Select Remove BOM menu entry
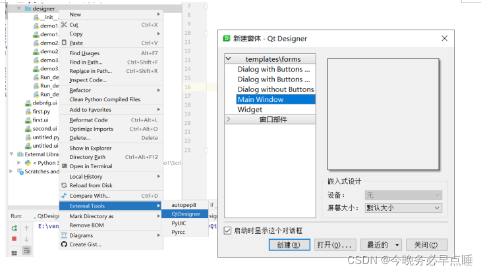 pos(111,225)
